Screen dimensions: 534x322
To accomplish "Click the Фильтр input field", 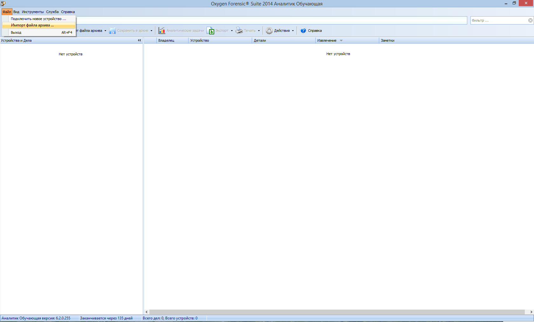I will [499, 20].
